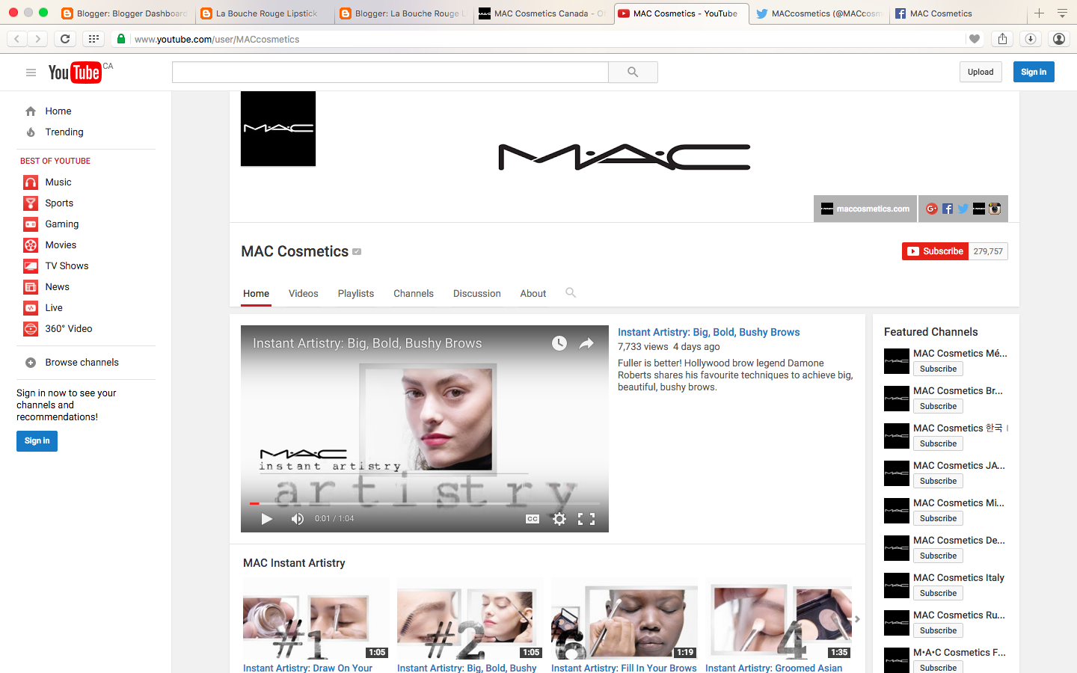Open the Gaming category icon

click(x=31, y=224)
